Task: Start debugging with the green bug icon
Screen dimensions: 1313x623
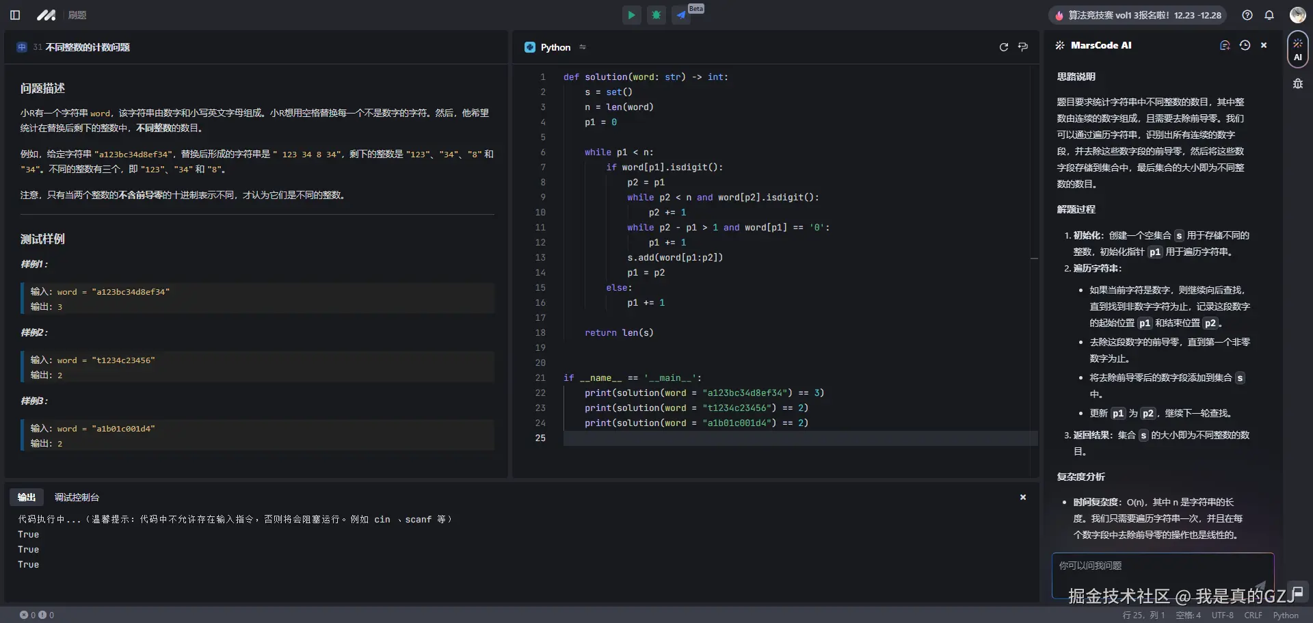Action: (x=656, y=15)
